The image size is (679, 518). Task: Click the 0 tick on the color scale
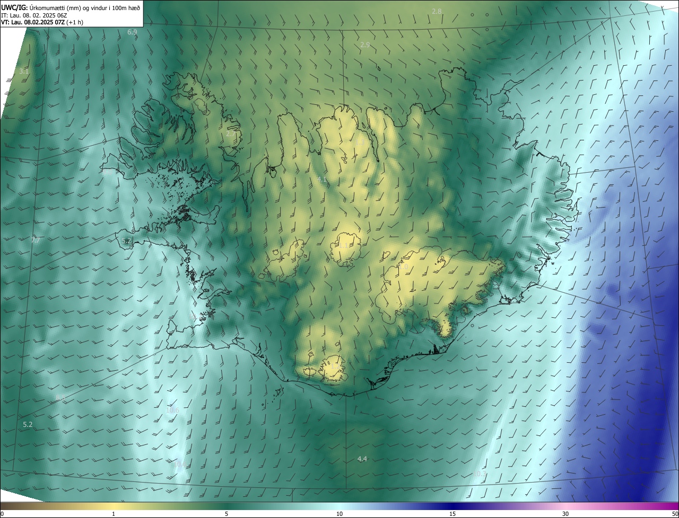2,514
